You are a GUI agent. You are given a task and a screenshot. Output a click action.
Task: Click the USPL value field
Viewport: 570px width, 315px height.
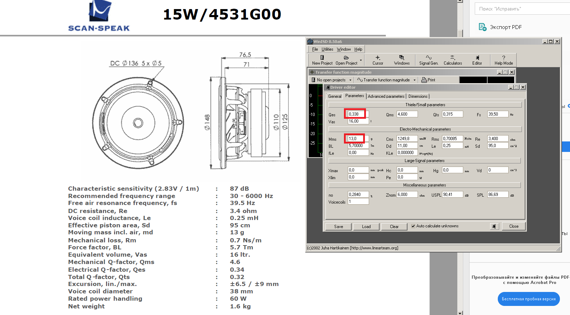452,195
